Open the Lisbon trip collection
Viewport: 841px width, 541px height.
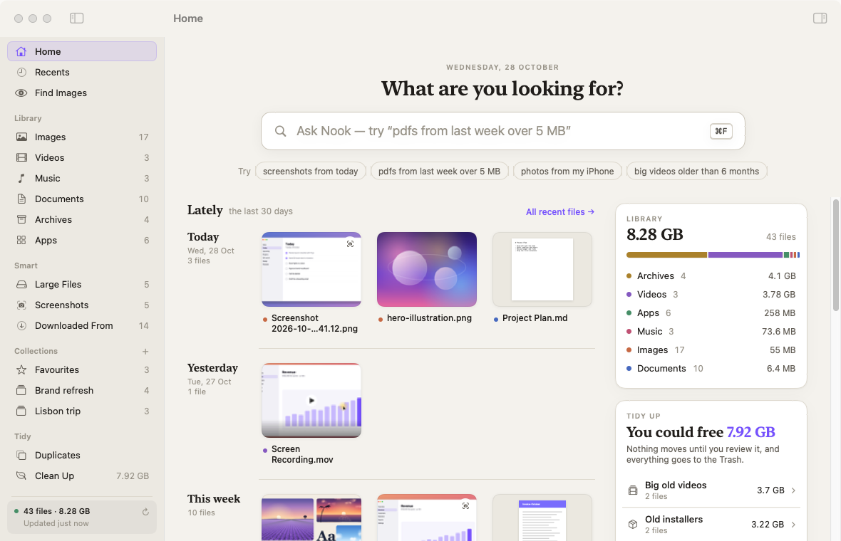(82, 411)
